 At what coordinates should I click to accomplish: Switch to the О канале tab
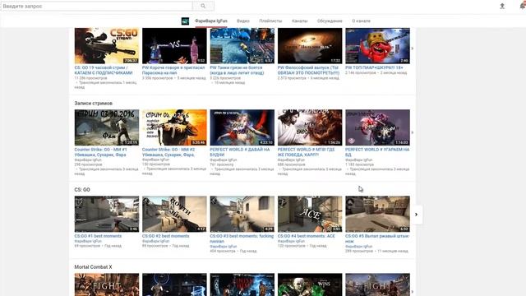pyautogui.click(x=362, y=21)
